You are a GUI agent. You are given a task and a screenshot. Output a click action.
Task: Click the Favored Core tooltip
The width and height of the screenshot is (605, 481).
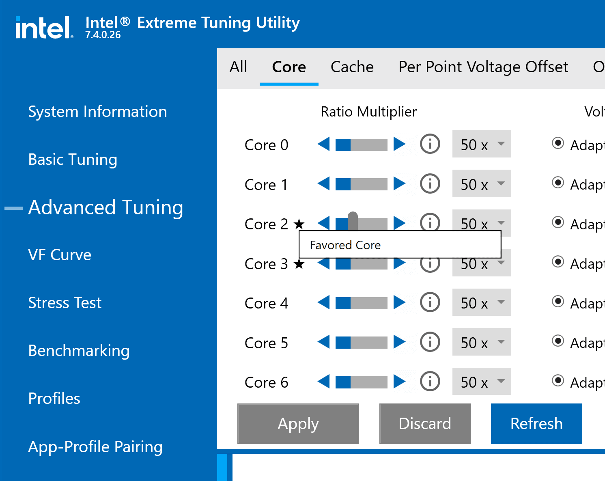click(x=400, y=245)
